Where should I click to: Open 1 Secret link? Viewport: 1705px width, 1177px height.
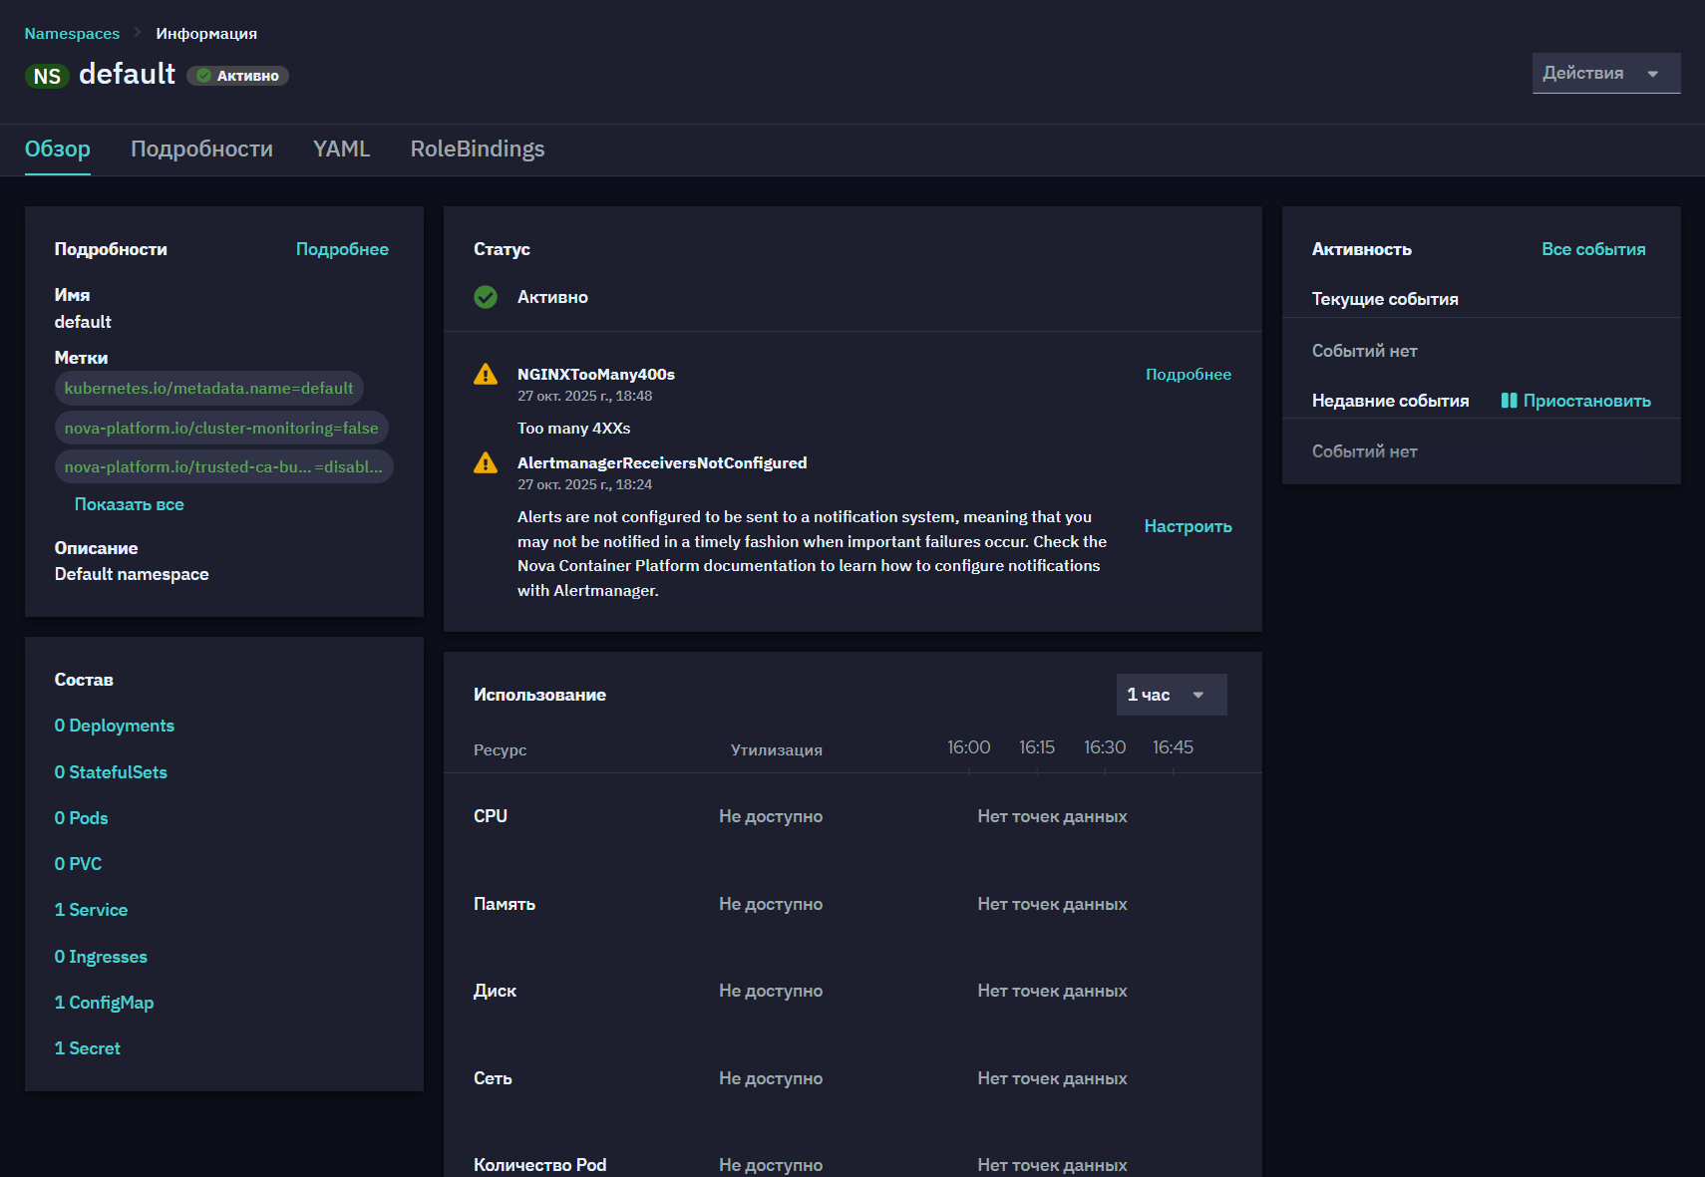click(x=87, y=1048)
